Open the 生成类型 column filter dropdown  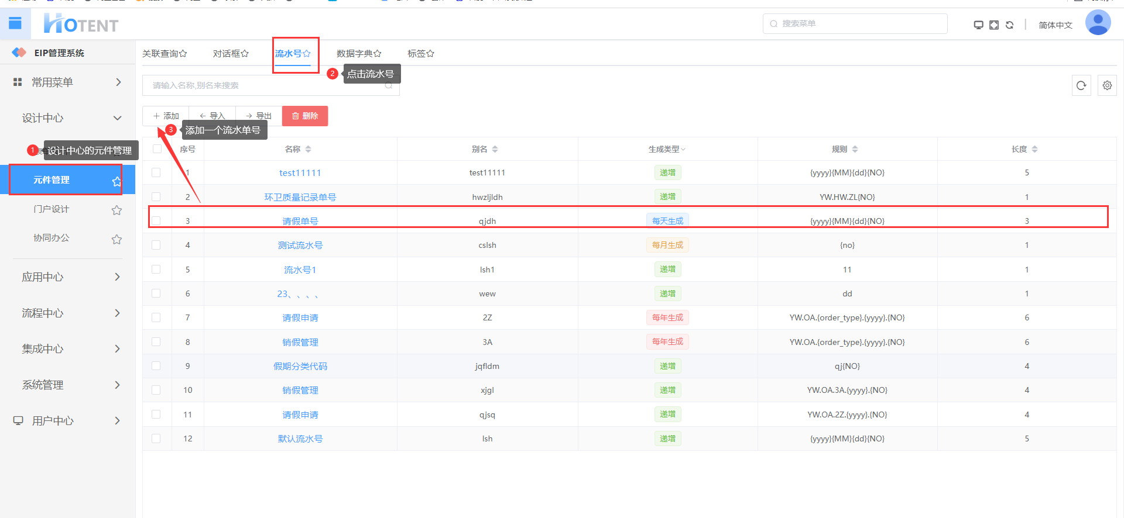pos(667,150)
